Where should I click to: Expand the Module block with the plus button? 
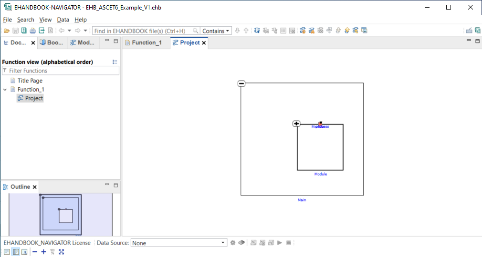[x=296, y=123]
